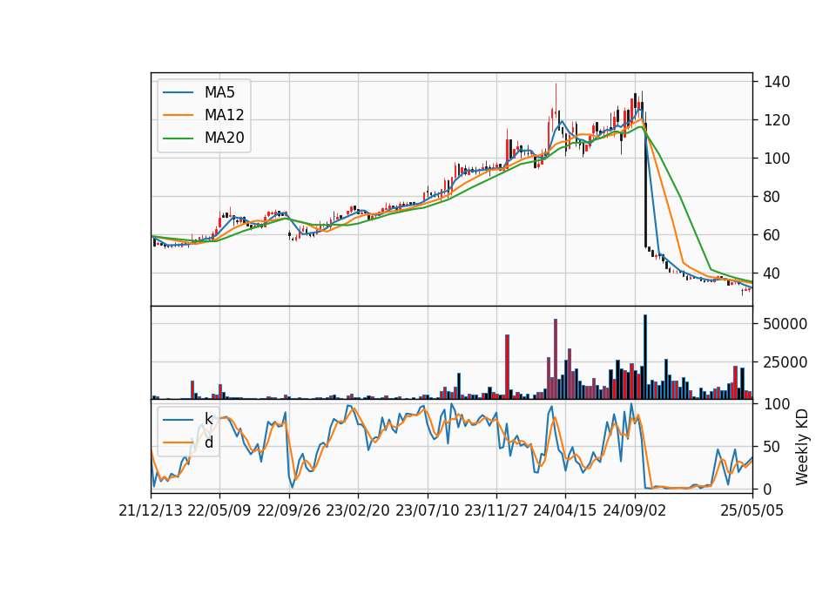This screenshot has height=601, width=836.
Task: Click the 23/02/20 date label
Action: [x=358, y=511]
